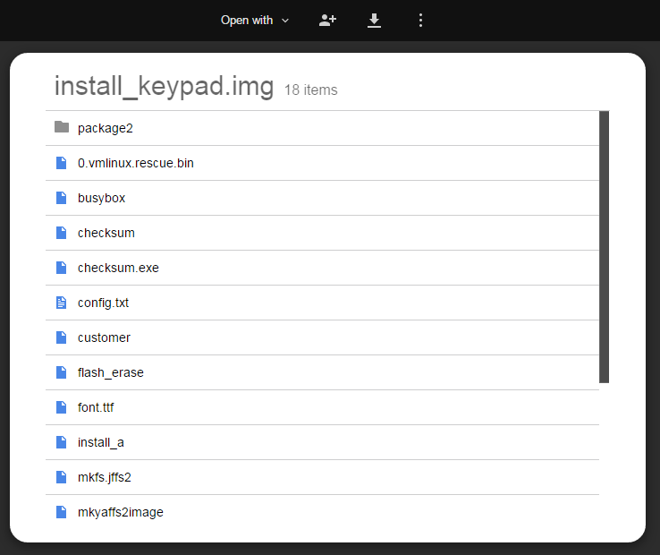This screenshot has width=660, height=555.
Task: Click the config.txt document icon
Action: [62, 303]
